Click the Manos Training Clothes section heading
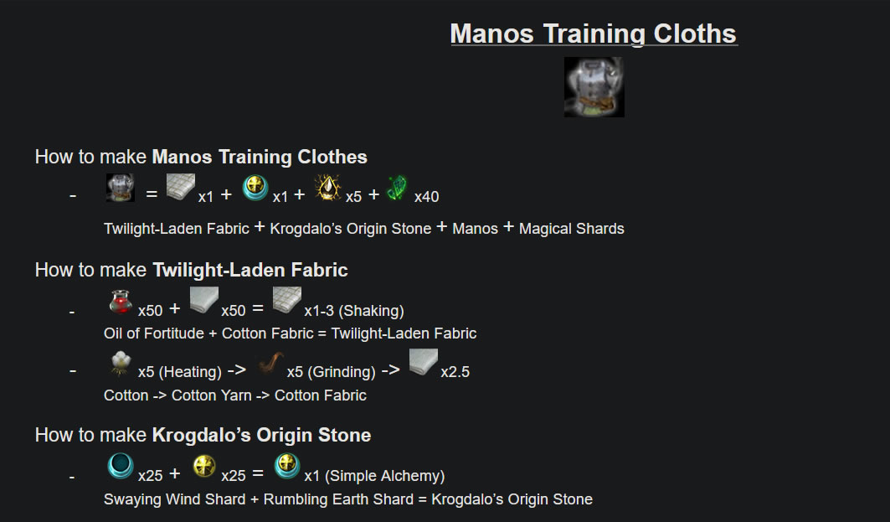 (201, 157)
